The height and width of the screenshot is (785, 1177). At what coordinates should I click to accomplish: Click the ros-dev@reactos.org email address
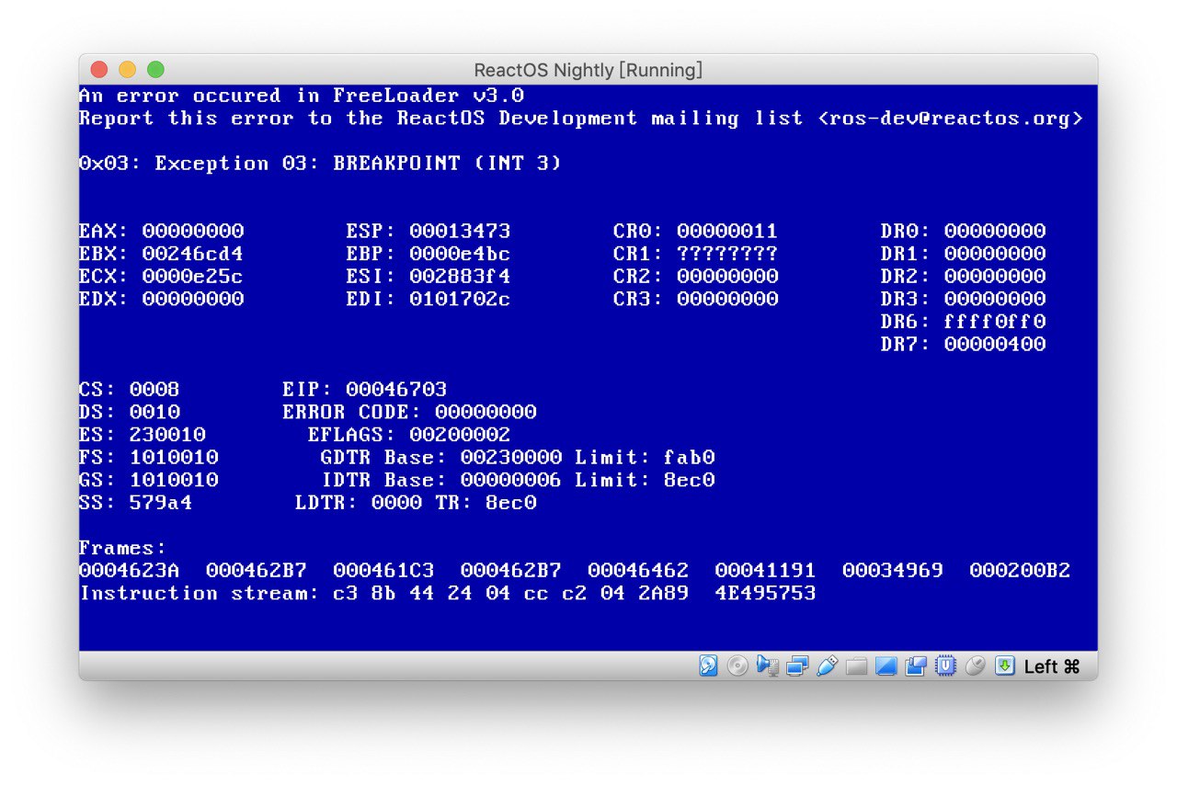click(x=950, y=119)
